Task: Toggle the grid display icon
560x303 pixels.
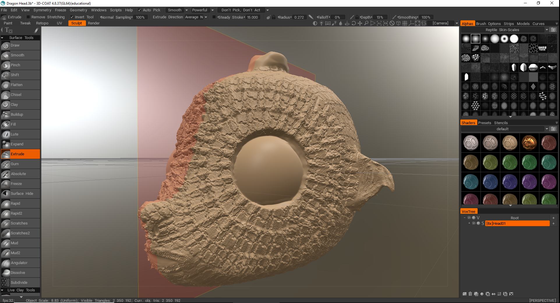Action: [x=405, y=23]
